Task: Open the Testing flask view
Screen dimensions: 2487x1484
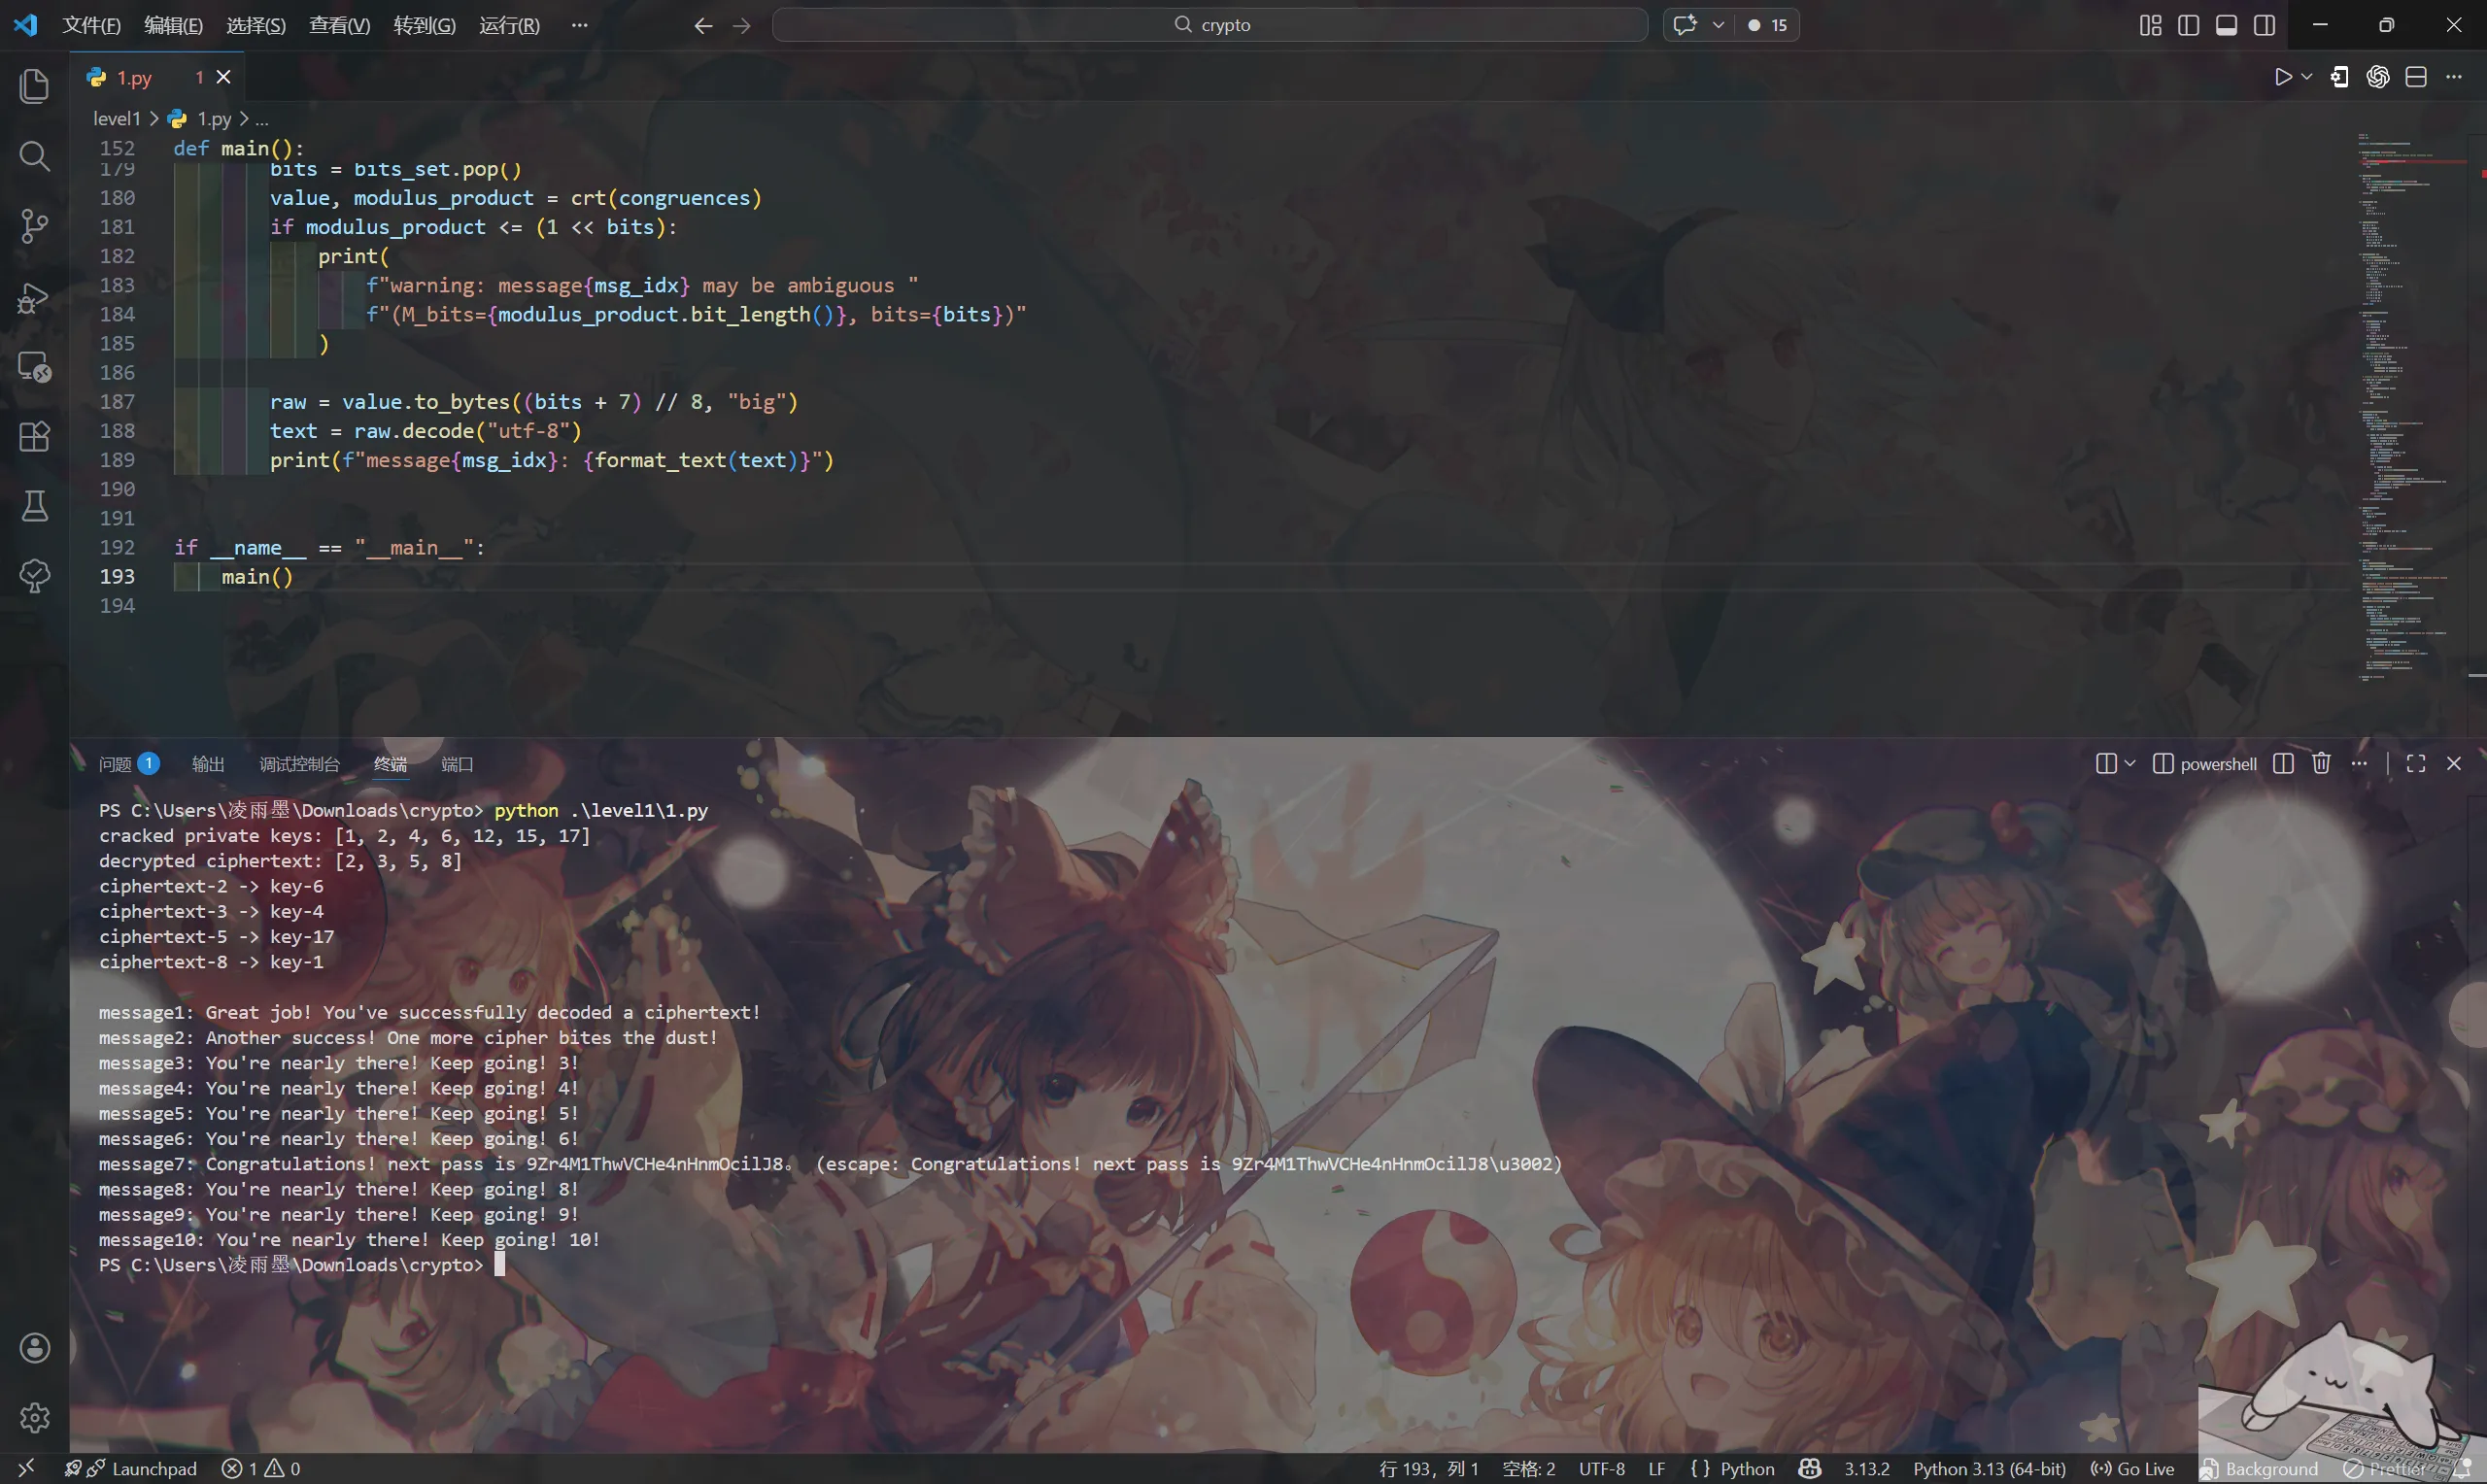Action: tap(34, 507)
